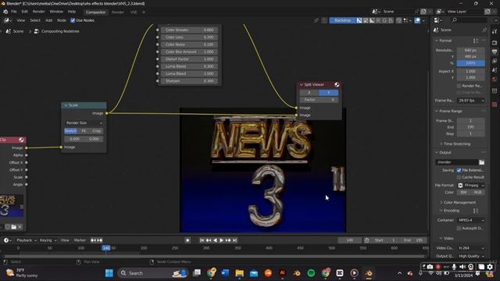Enable the Autosplit Output checkbox
500x281 pixels.
pos(459,228)
